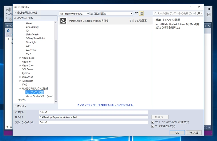The height and width of the screenshot is (141, 217).
Task: Toggle add to source control checkbox
Action: pyautogui.click(x=153, y=126)
